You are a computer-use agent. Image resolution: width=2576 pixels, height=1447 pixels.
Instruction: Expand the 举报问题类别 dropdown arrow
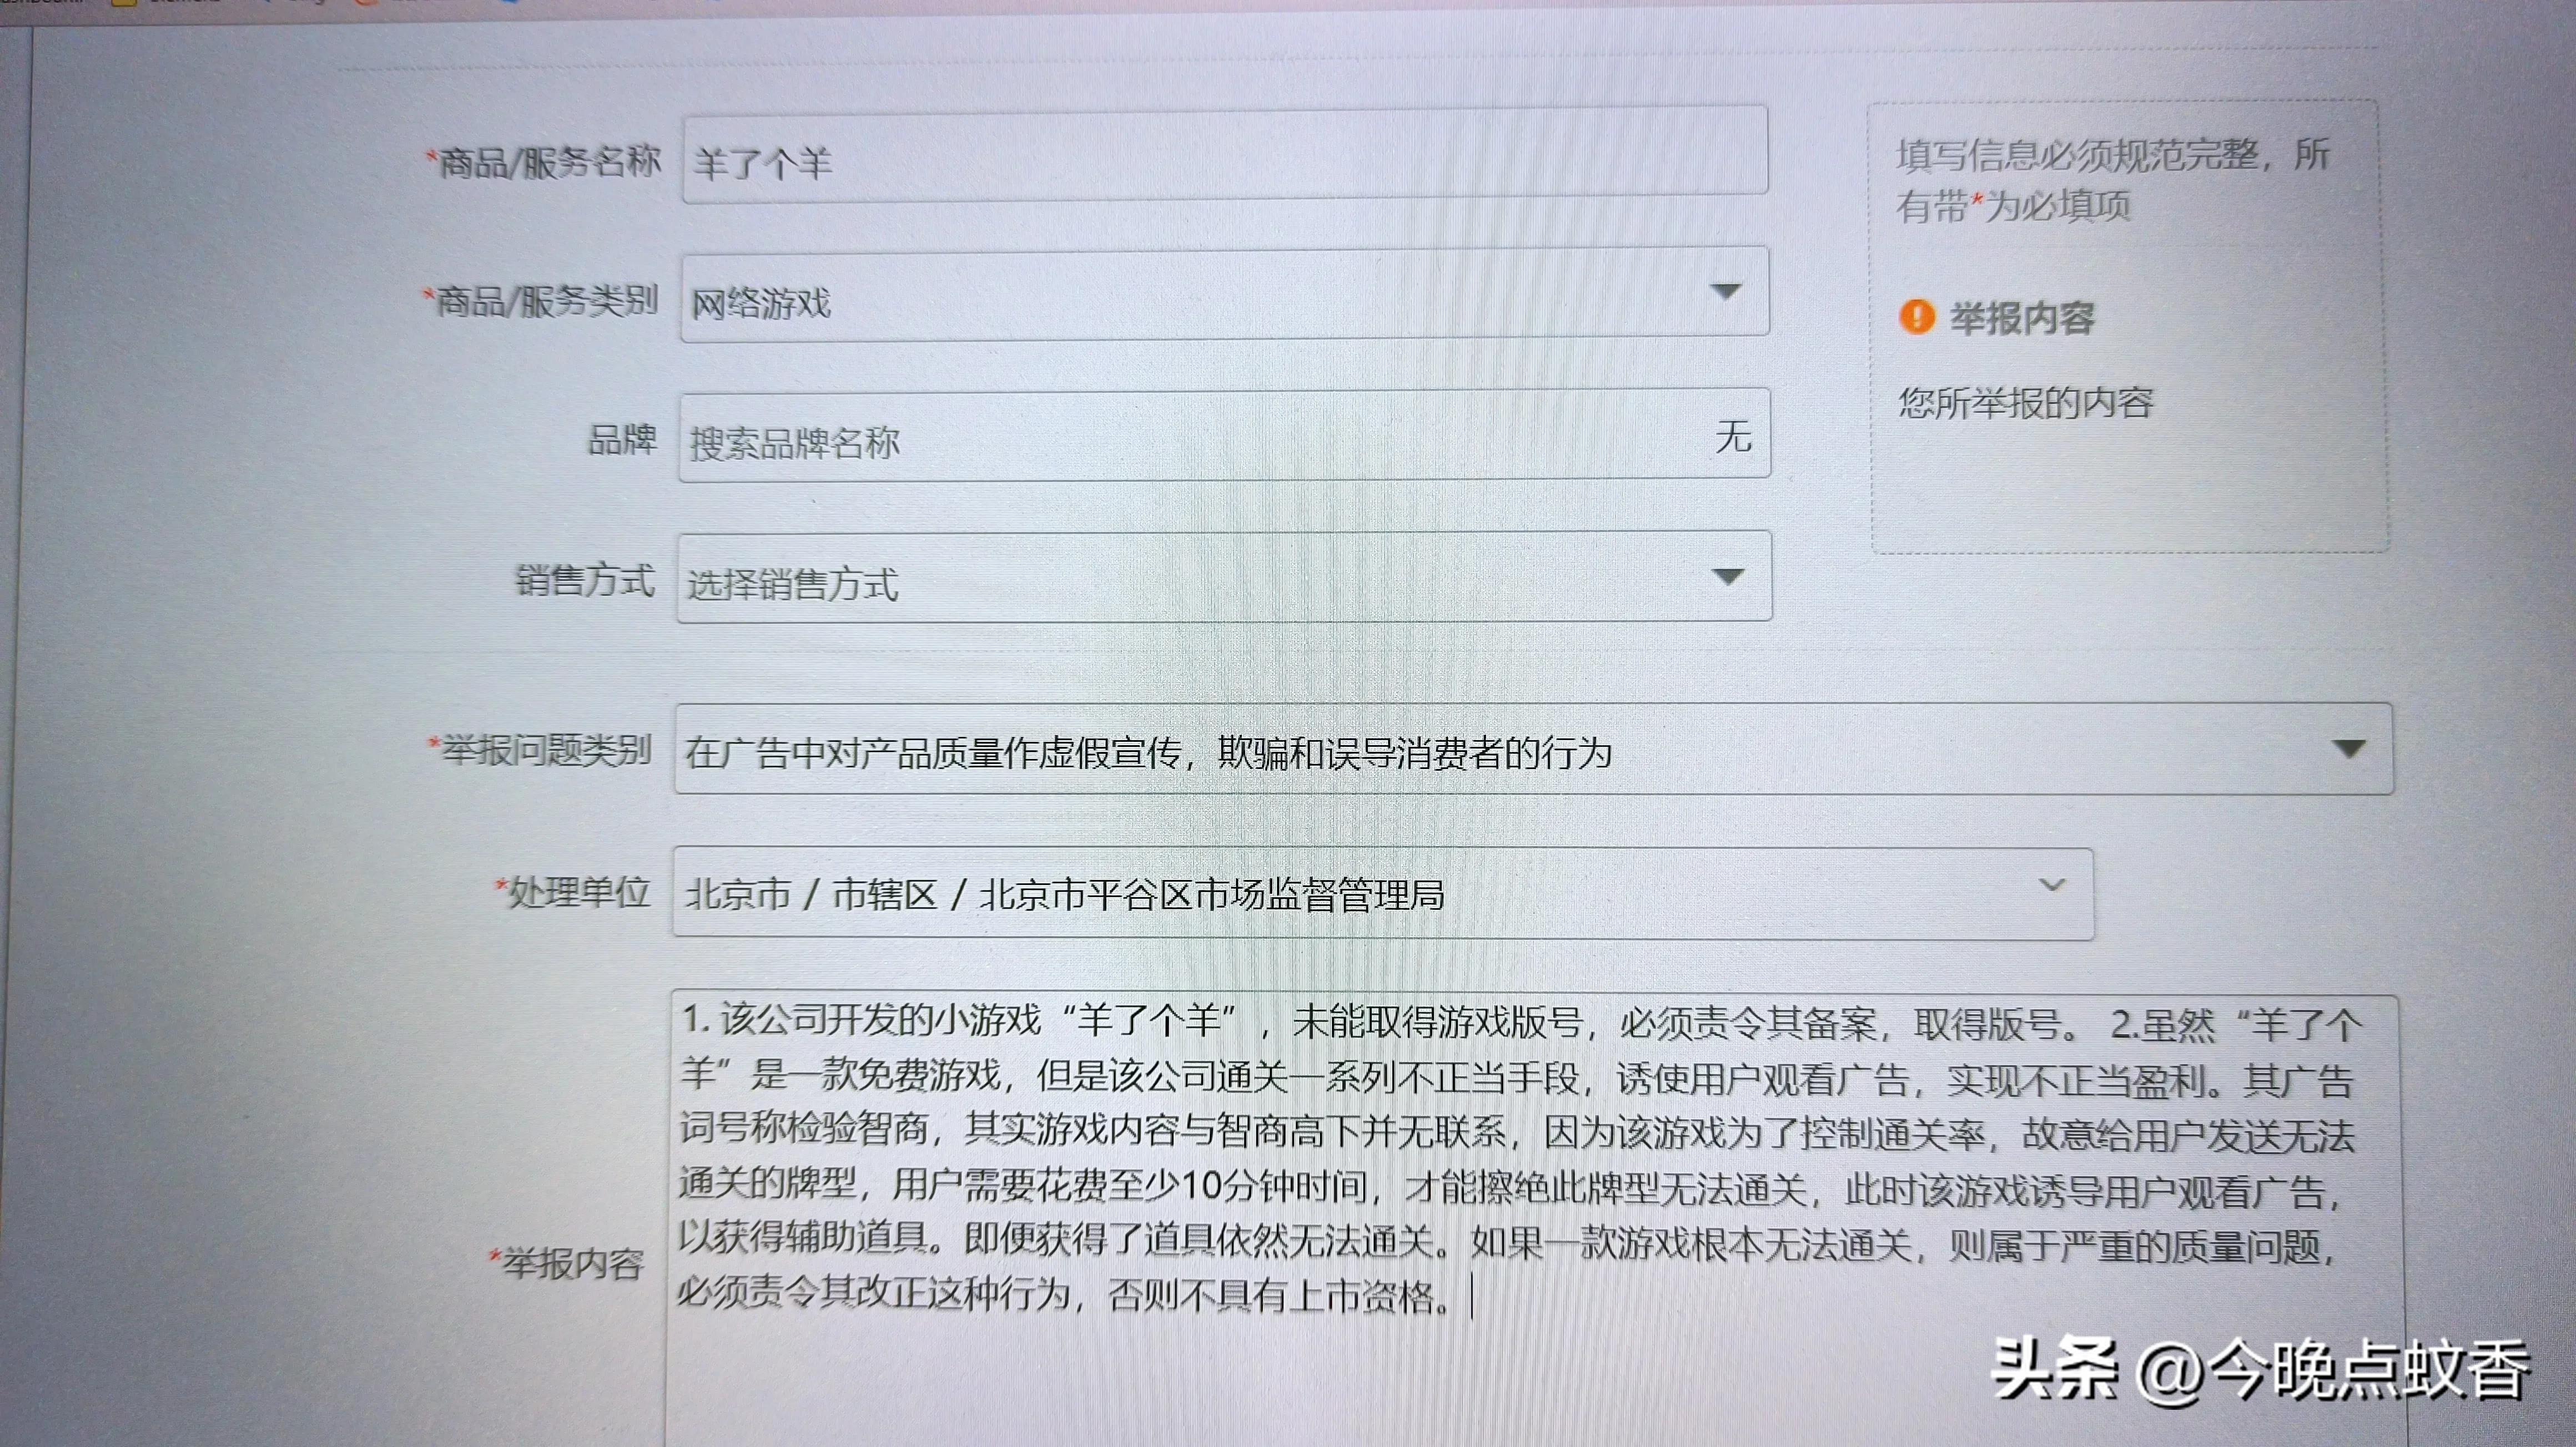(2348, 748)
